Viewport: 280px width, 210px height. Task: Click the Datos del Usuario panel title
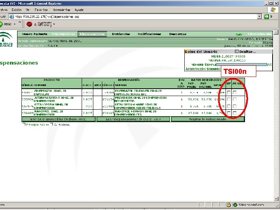click(x=201, y=52)
